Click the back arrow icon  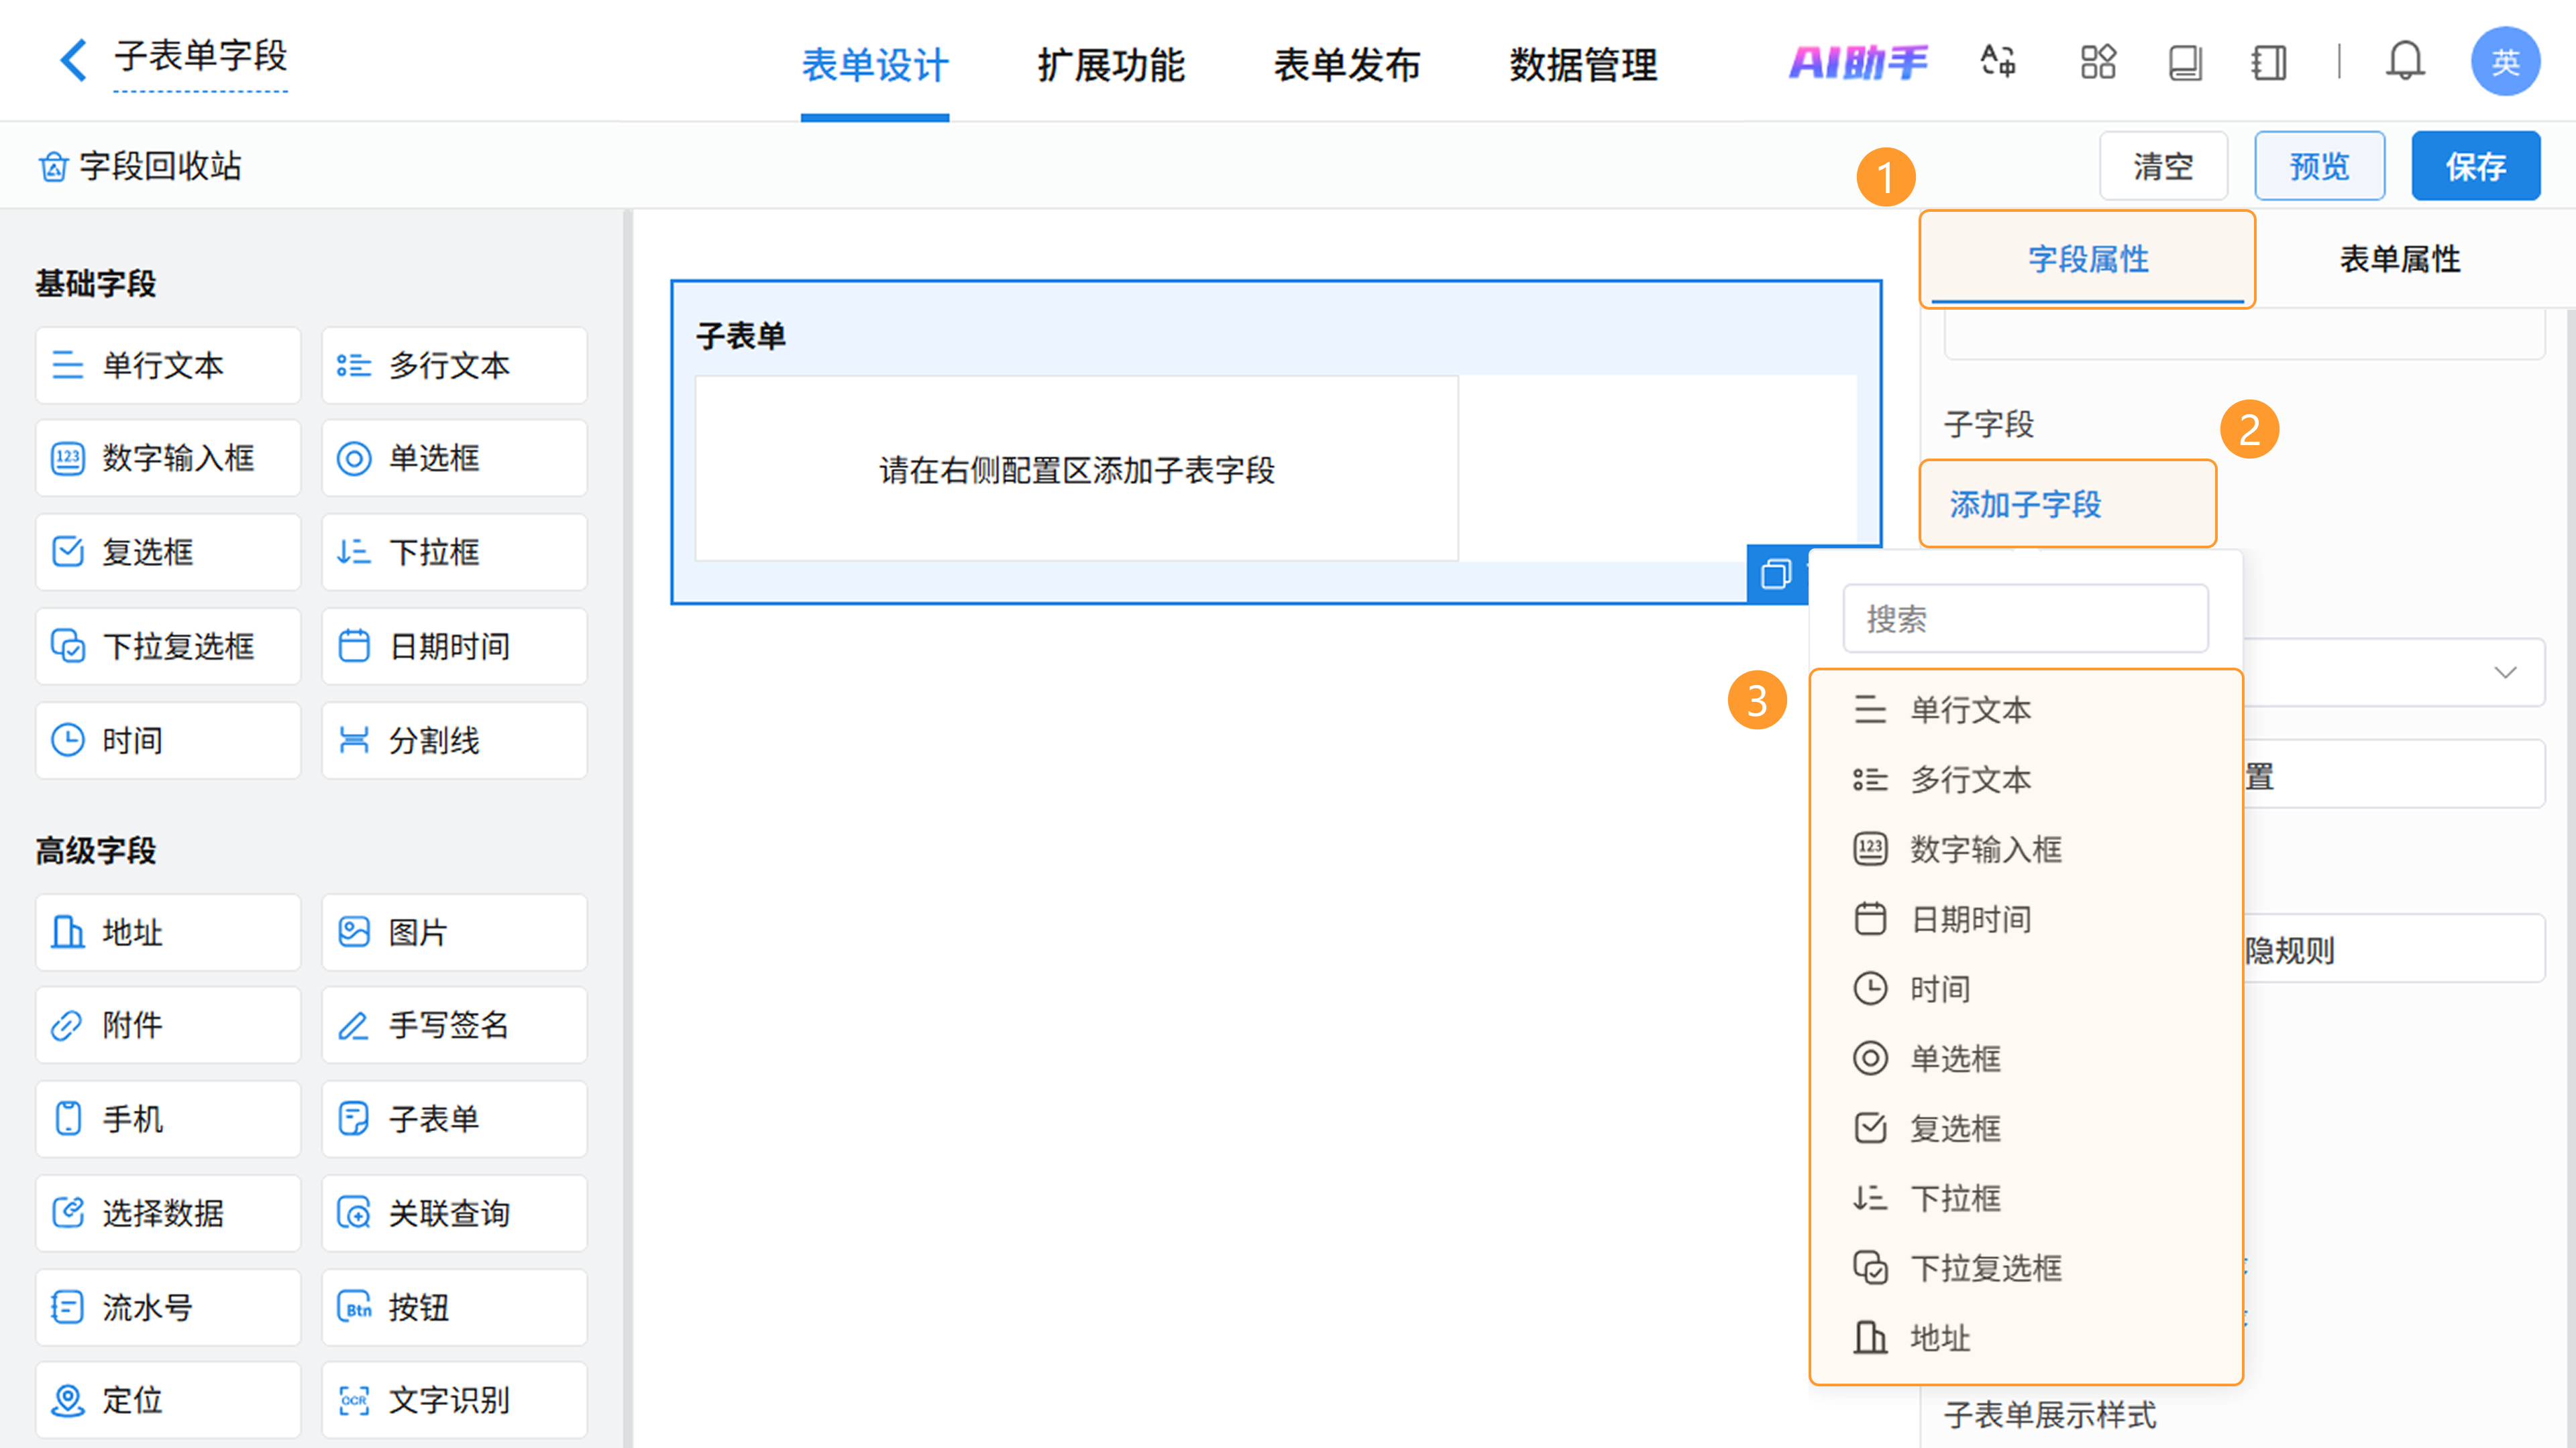coord(72,60)
